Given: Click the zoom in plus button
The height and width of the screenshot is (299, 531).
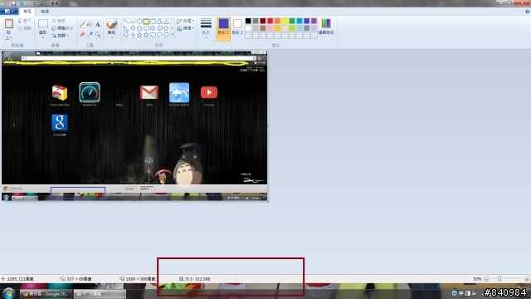Looking at the screenshot, I should tap(527, 279).
